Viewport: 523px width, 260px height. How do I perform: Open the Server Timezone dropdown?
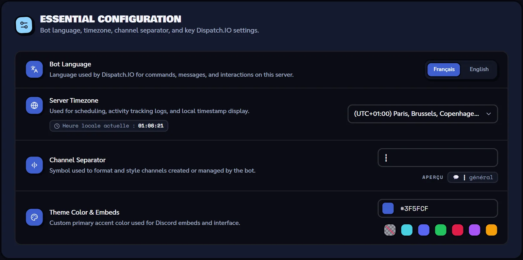423,114
